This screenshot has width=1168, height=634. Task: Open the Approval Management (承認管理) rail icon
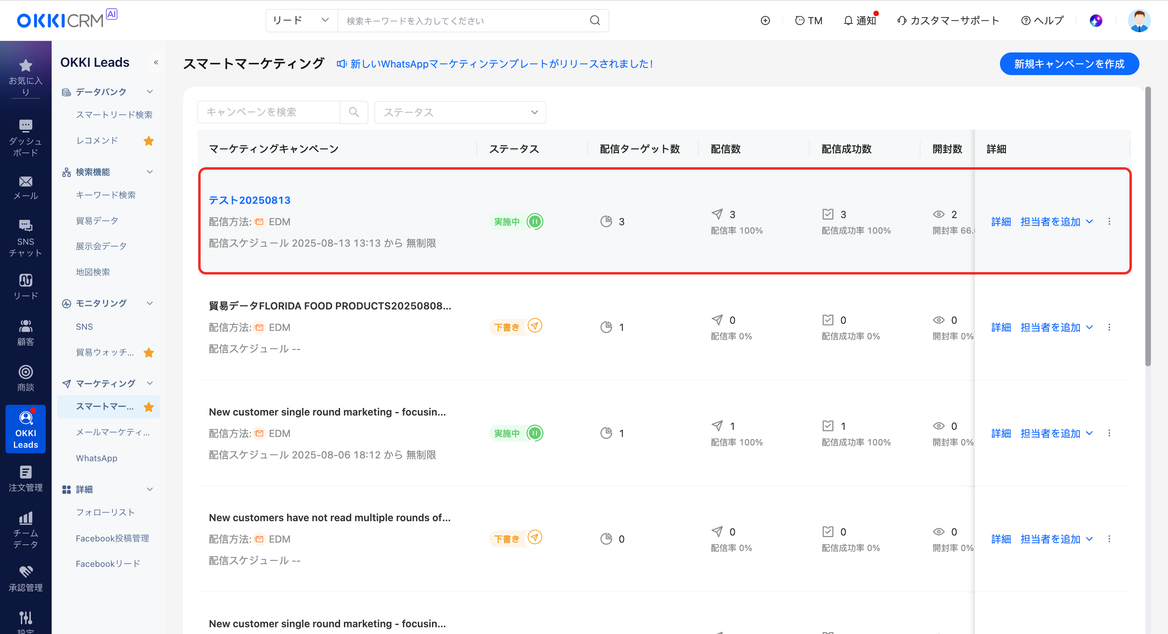pyautogui.click(x=25, y=579)
